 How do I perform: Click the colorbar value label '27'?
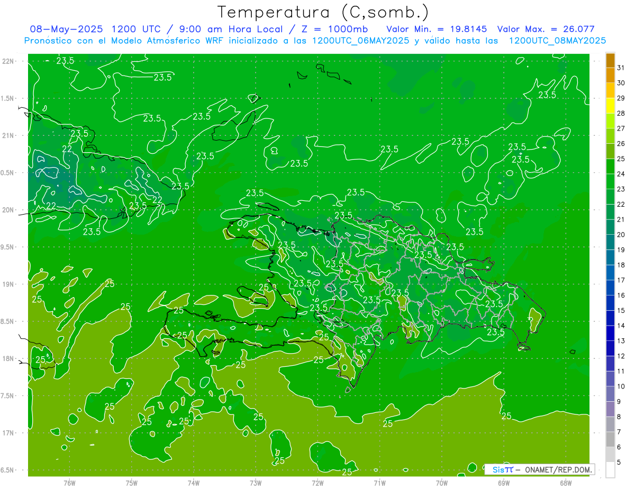pos(621,128)
